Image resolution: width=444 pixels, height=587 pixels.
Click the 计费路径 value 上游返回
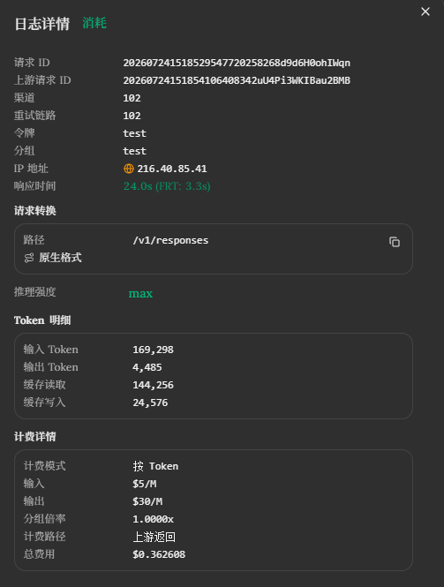(x=154, y=537)
